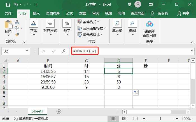Select row 4 header

4,82
